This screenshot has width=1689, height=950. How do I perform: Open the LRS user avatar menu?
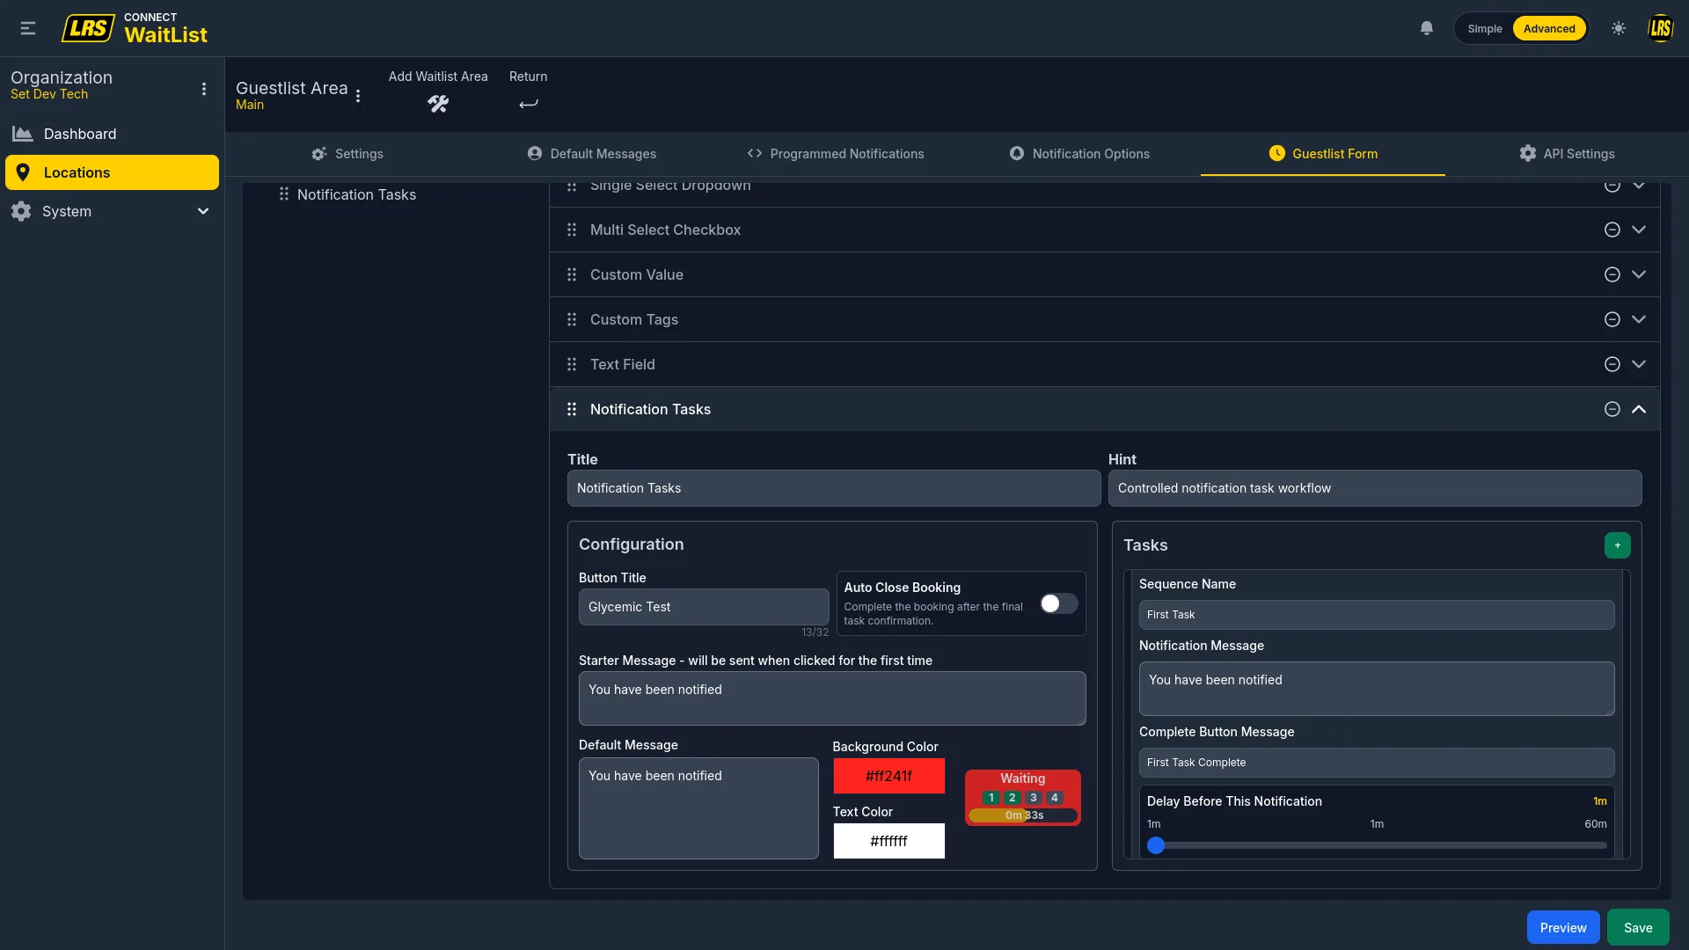coord(1660,28)
